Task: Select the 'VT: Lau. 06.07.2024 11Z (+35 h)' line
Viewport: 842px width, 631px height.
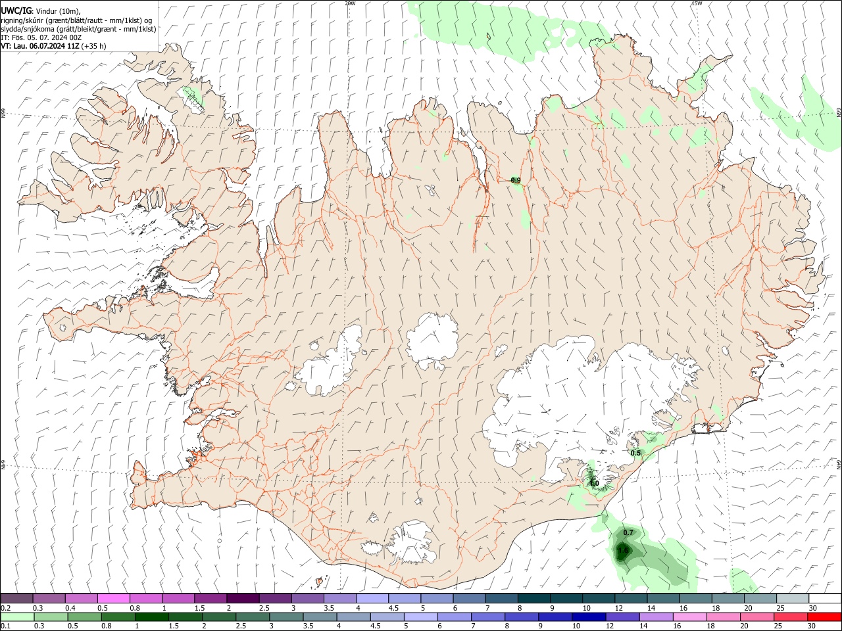Action: (x=53, y=46)
